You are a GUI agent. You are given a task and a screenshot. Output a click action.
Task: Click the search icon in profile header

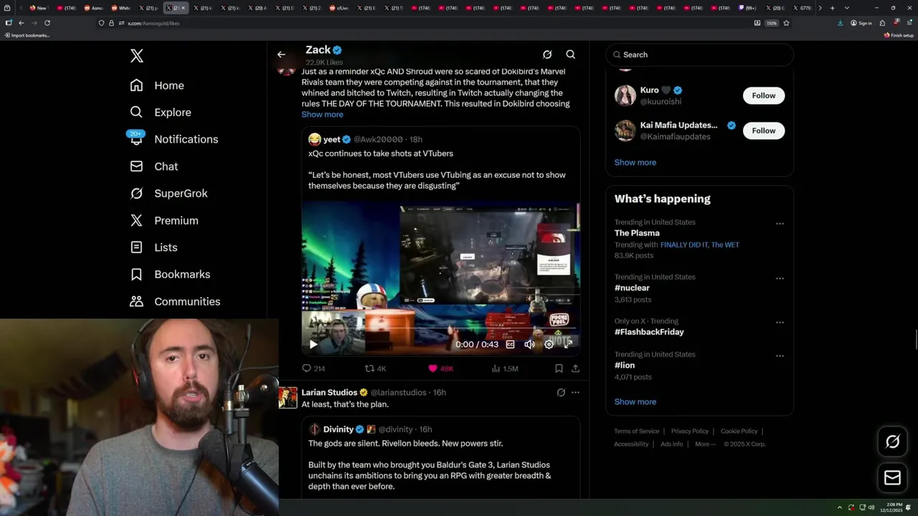pyautogui.click(x=571, y=54)
